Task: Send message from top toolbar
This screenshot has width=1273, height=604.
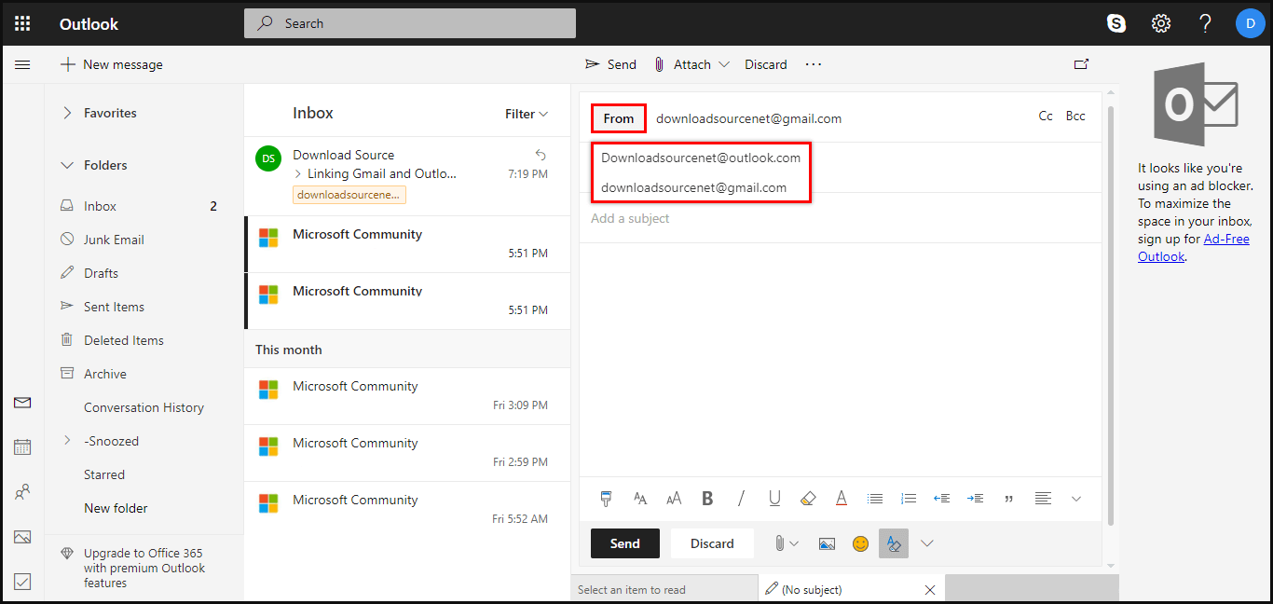Action: 610,64
